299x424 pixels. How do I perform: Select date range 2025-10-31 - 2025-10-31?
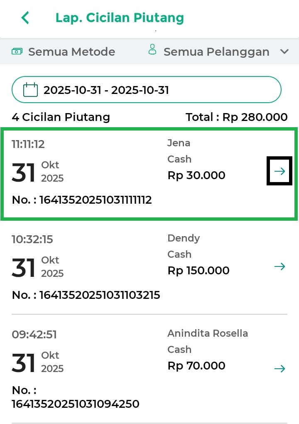[x=106, y=90]
